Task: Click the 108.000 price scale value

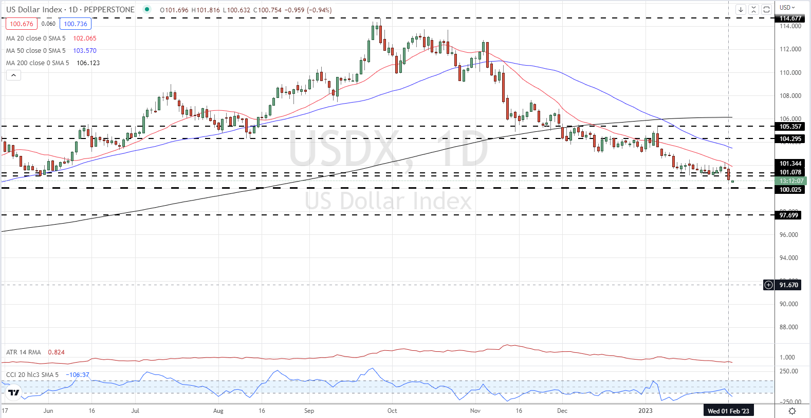Action: (x=790, y=95)
